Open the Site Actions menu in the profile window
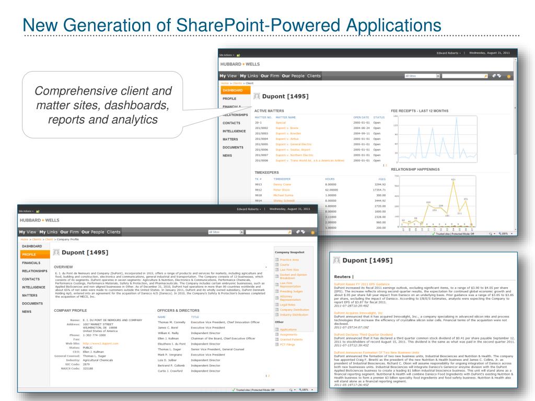The image size is (535, 401). pos(26,211)
